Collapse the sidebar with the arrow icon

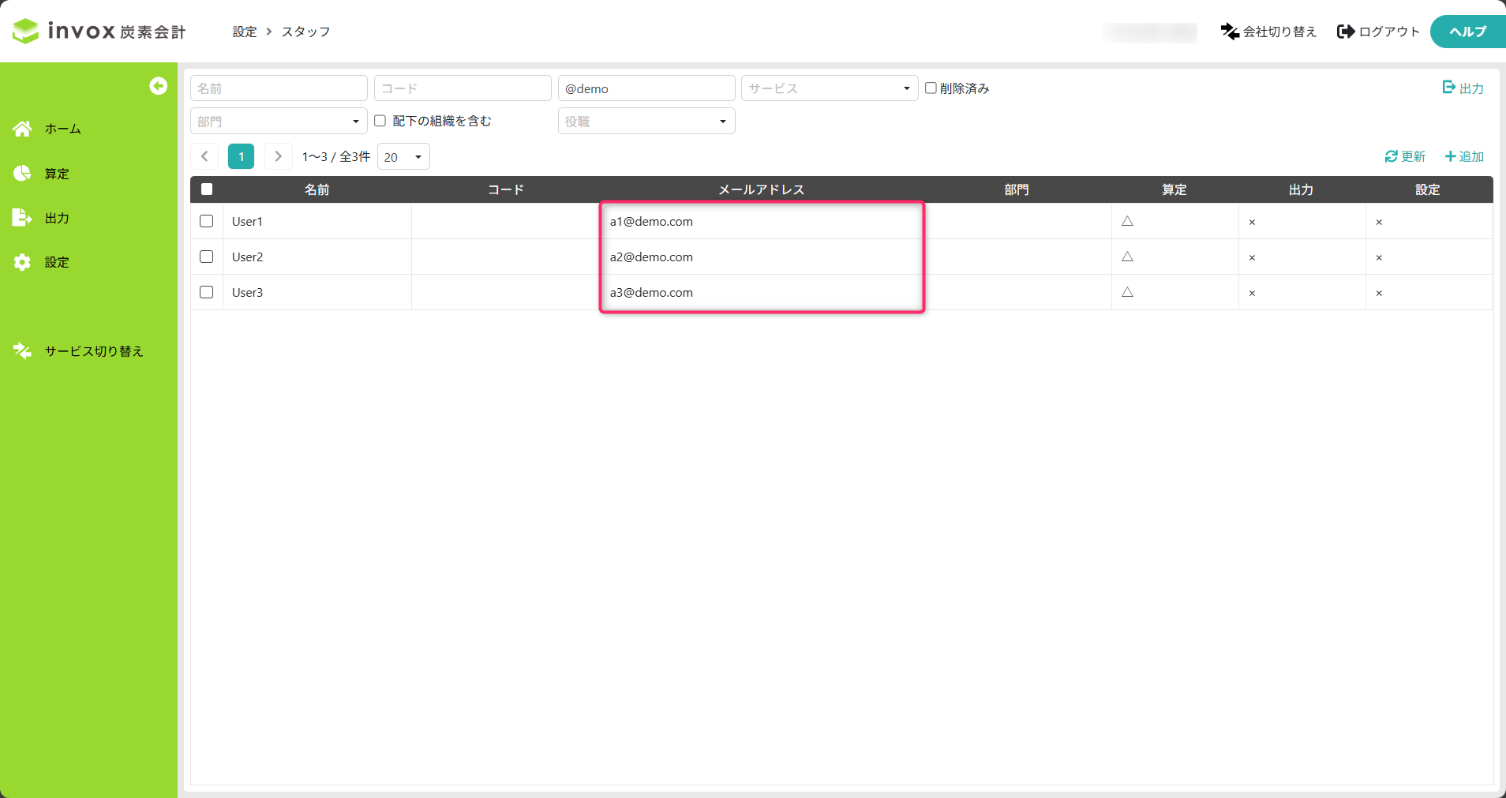pos(159,86)
